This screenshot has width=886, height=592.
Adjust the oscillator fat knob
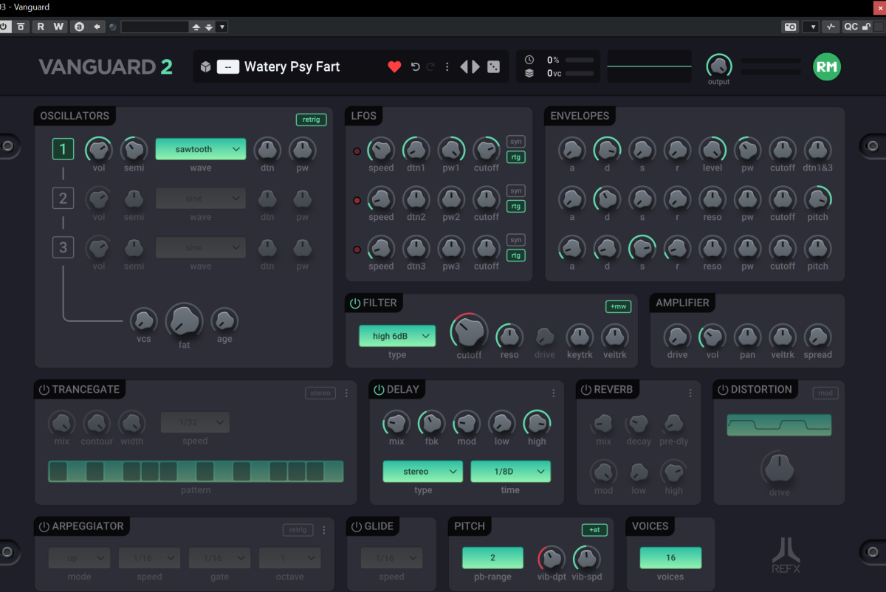tap(183, 320)
